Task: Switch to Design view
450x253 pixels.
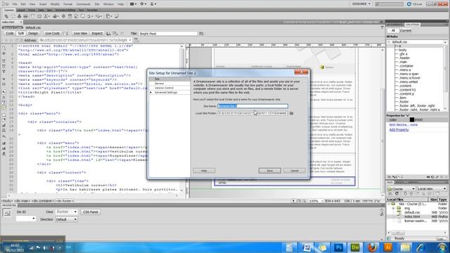Action: point(33,33)
